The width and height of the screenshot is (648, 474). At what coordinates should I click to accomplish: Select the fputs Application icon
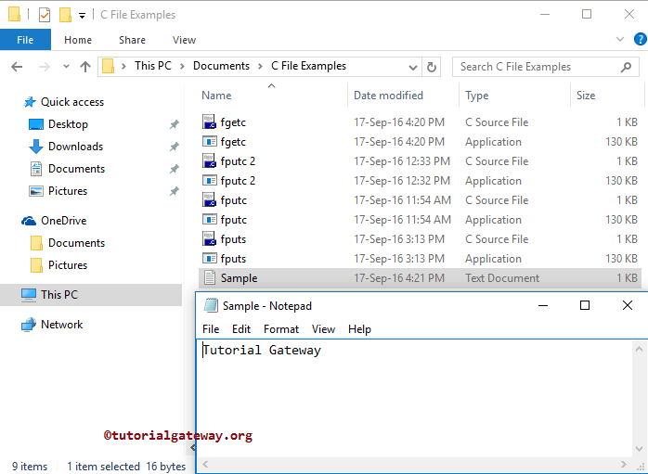pos(210,259)
